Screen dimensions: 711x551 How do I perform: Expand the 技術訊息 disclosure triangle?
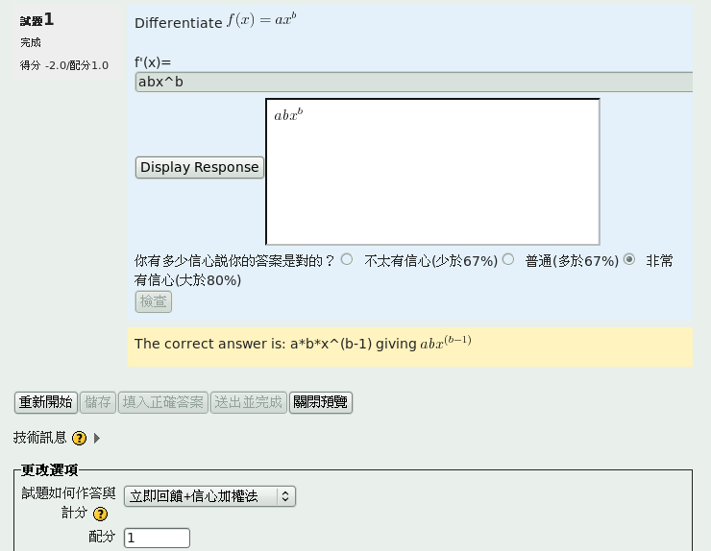[97, 438]
